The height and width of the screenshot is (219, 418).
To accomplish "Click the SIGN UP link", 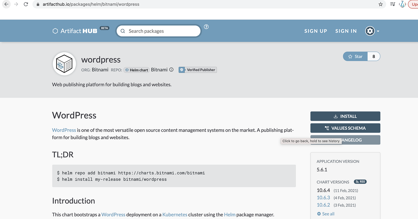I will tap(316, 31).
